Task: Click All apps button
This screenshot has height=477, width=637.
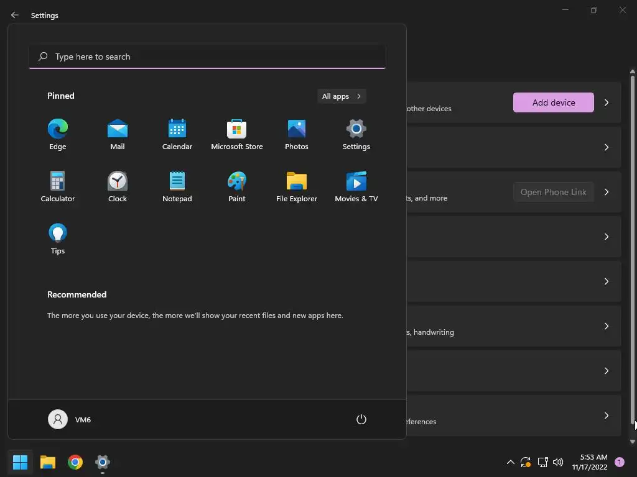Action: click(x=342, y=96)
